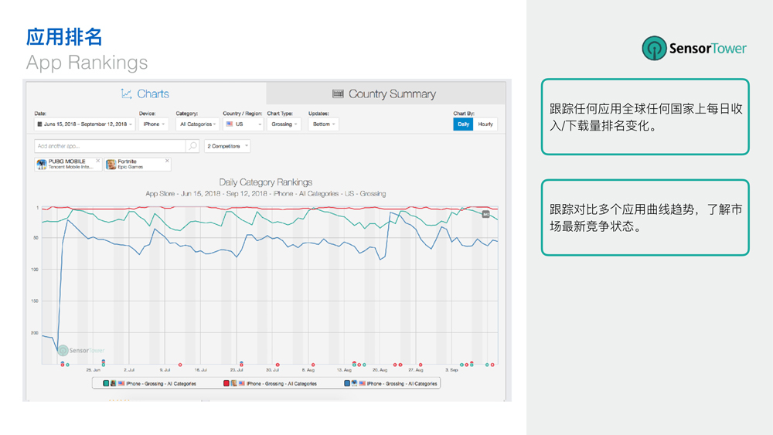Switch chart to Daily view
This screenshot has width=773, height=435.
coord(463,124)
